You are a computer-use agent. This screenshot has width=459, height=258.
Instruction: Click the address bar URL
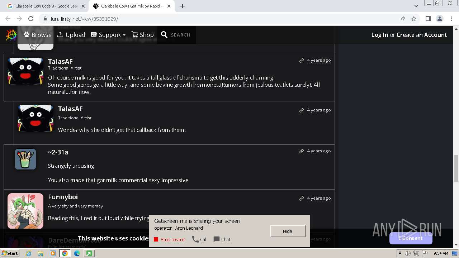coord(84,19)
